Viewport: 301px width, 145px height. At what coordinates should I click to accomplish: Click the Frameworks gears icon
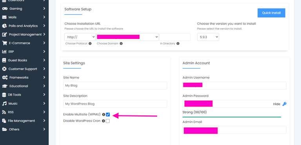[x=5, y=78]
